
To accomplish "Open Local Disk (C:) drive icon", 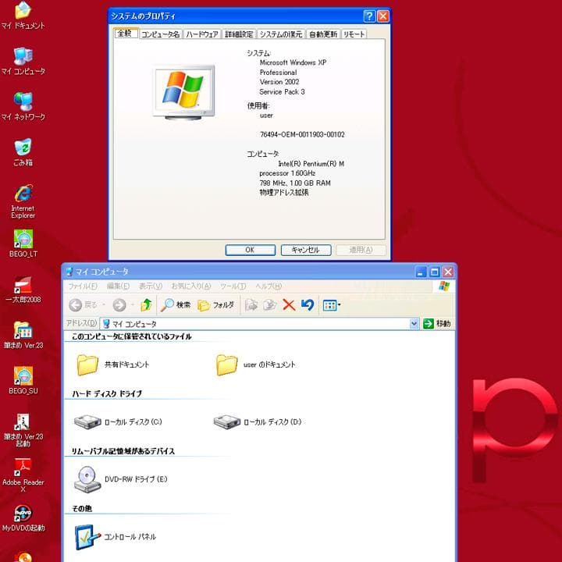I will click(86, 421).
